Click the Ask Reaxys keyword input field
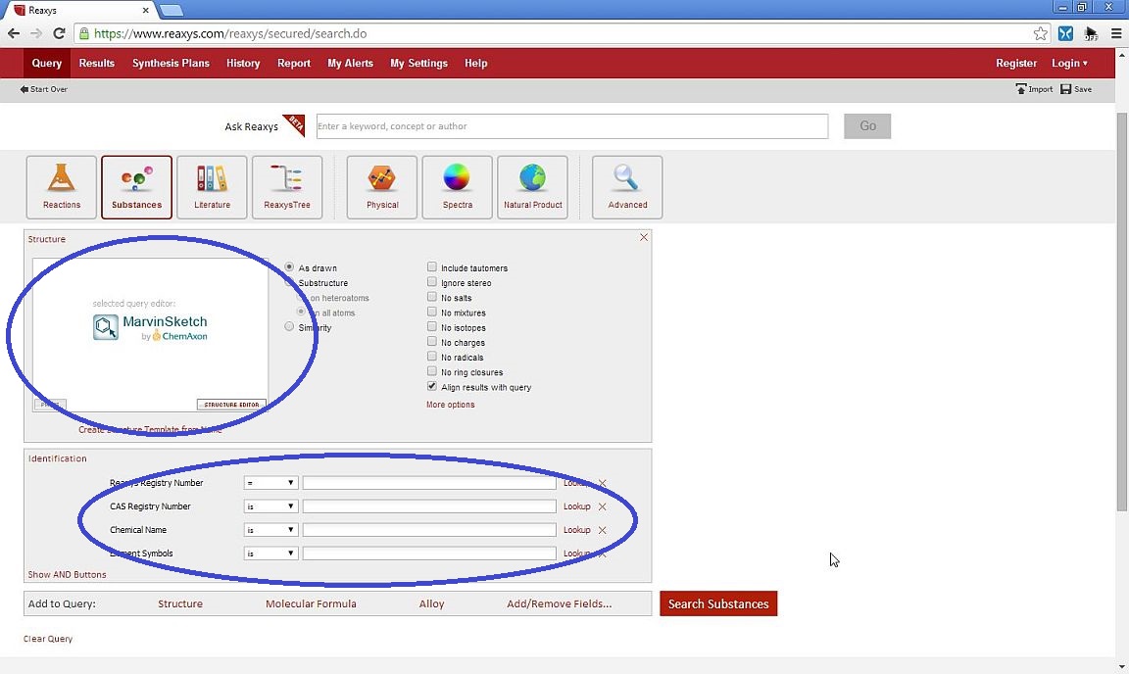 pos(572,126)
